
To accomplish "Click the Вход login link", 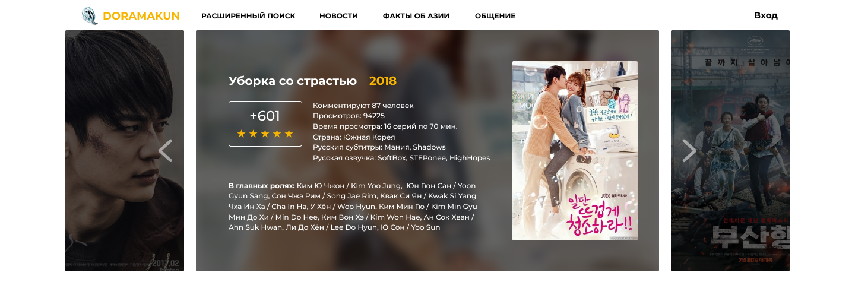I will point(766,15).
